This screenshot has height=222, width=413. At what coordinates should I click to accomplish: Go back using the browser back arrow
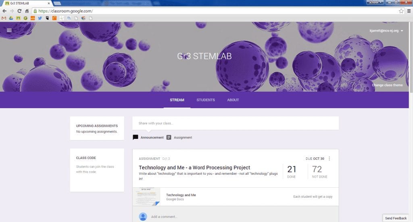(4, 11)
